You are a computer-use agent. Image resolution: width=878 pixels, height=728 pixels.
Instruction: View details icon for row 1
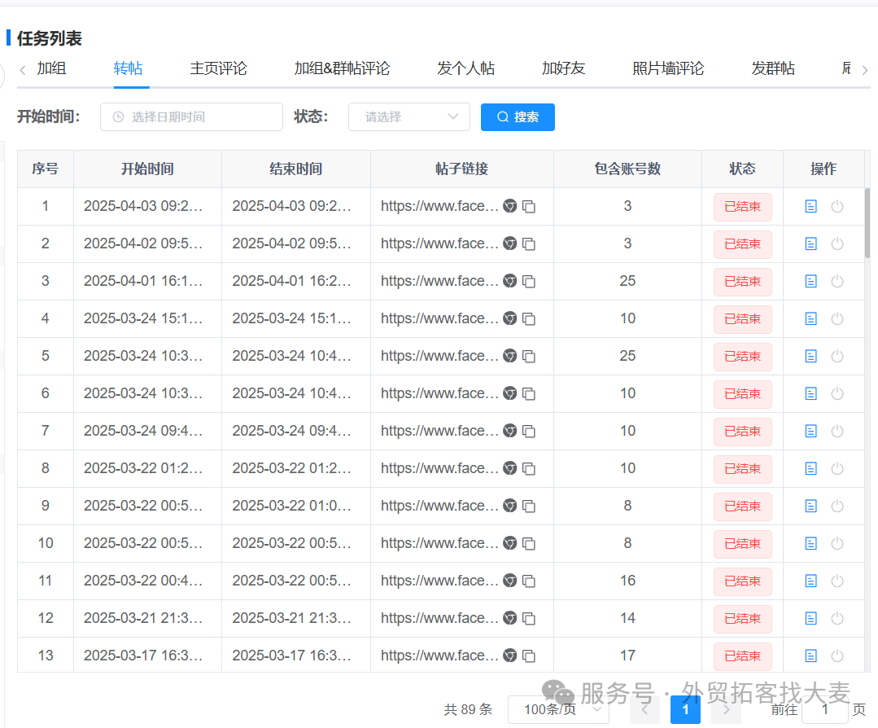[810, 206]
